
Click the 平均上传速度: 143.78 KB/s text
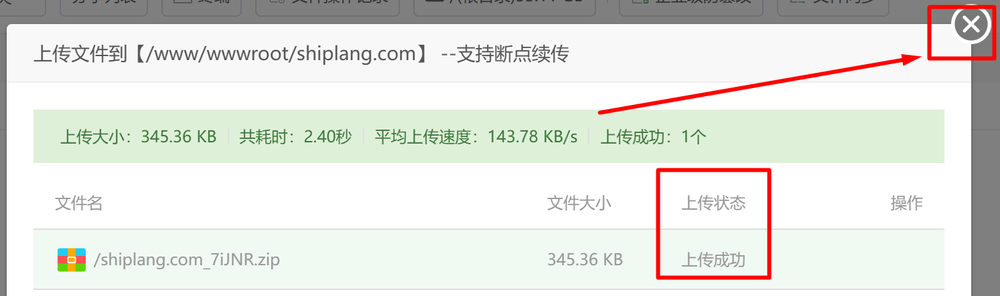tap(476, 137)
